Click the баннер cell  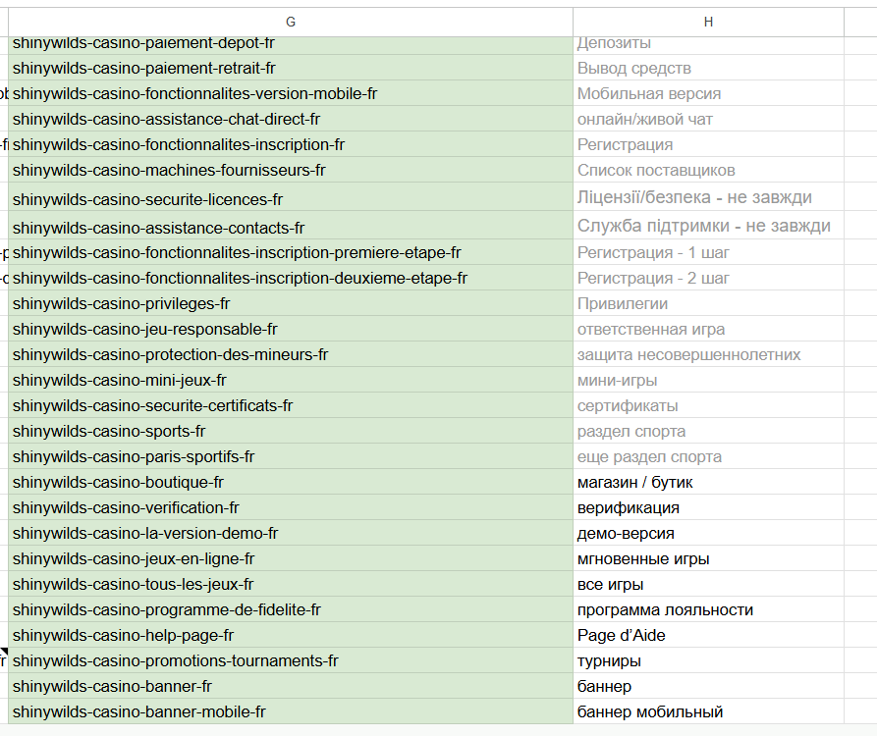pyautogui.click(x=708, y=686)
